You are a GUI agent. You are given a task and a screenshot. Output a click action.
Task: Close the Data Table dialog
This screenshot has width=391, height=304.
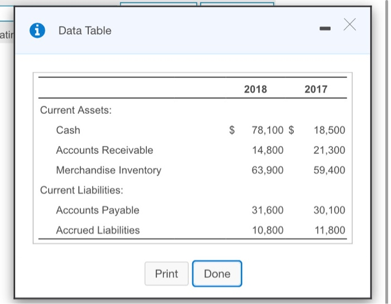(x=350, y=25)
